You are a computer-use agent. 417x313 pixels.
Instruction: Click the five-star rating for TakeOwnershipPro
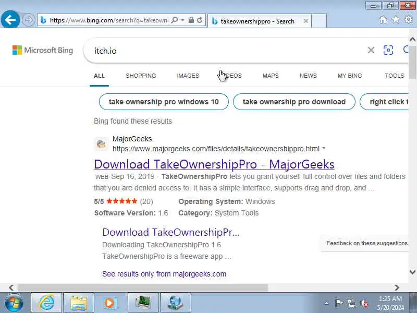coord(122,201)
